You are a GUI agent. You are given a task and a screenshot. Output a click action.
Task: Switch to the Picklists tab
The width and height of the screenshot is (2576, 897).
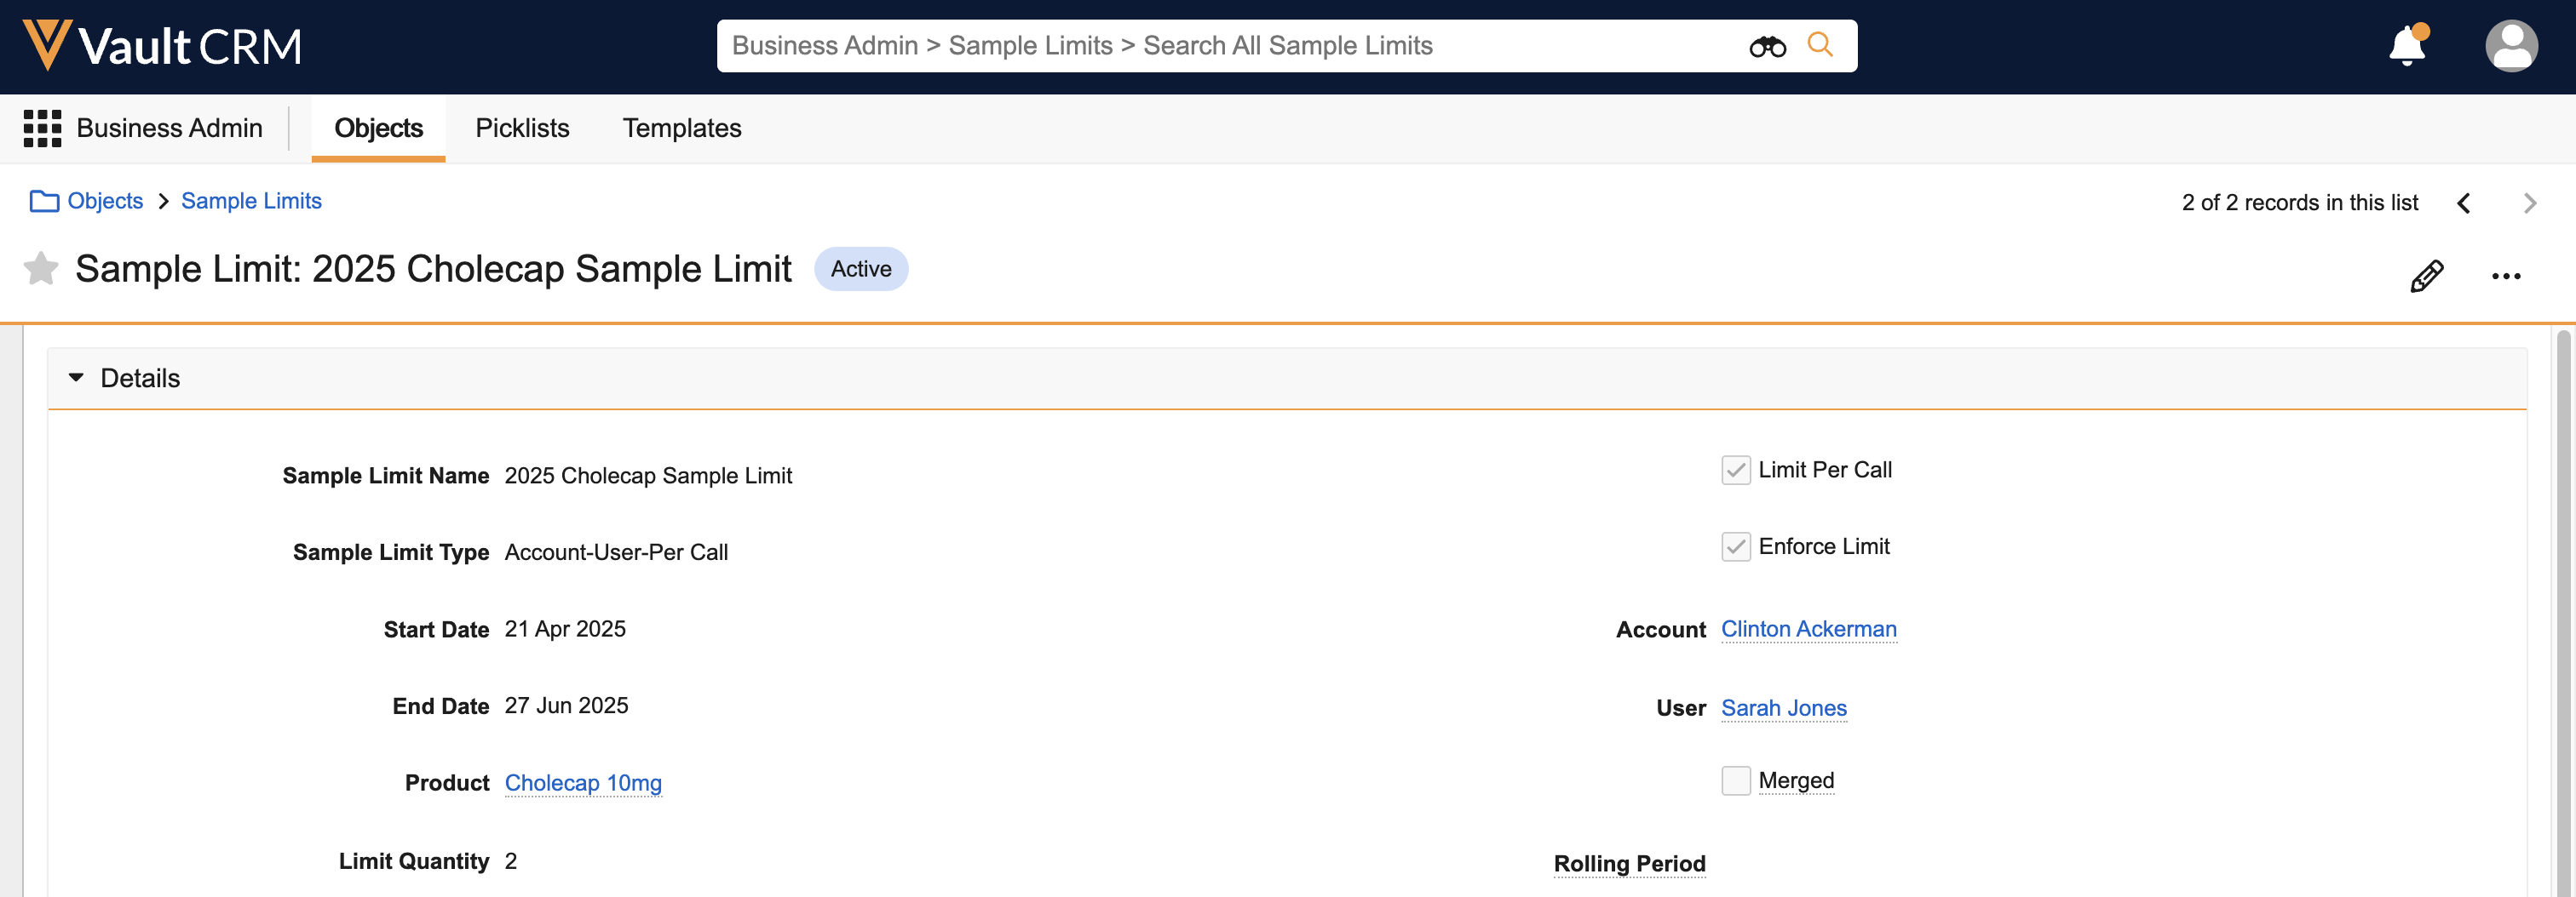(x=522, y=129)
